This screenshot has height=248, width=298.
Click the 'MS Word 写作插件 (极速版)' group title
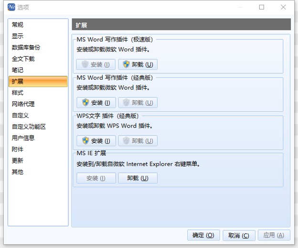tap(115, 40)
